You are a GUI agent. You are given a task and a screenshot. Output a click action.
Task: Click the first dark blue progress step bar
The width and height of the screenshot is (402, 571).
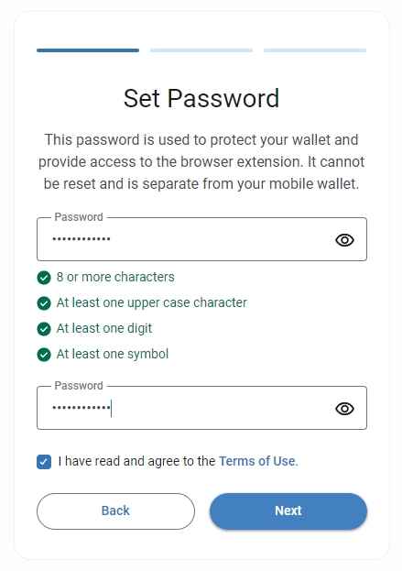tap(88, 50)
